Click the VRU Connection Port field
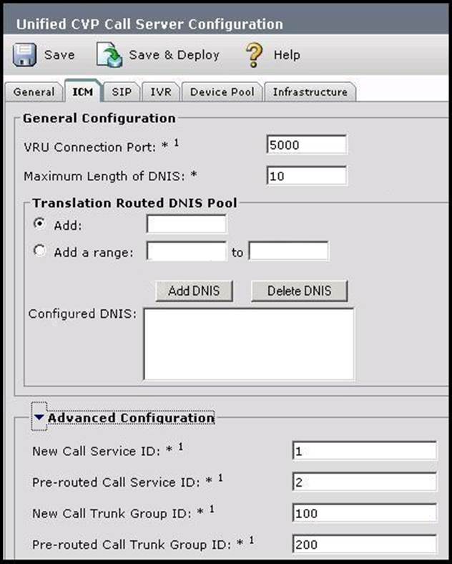452x564 pixels. point(306,145)
